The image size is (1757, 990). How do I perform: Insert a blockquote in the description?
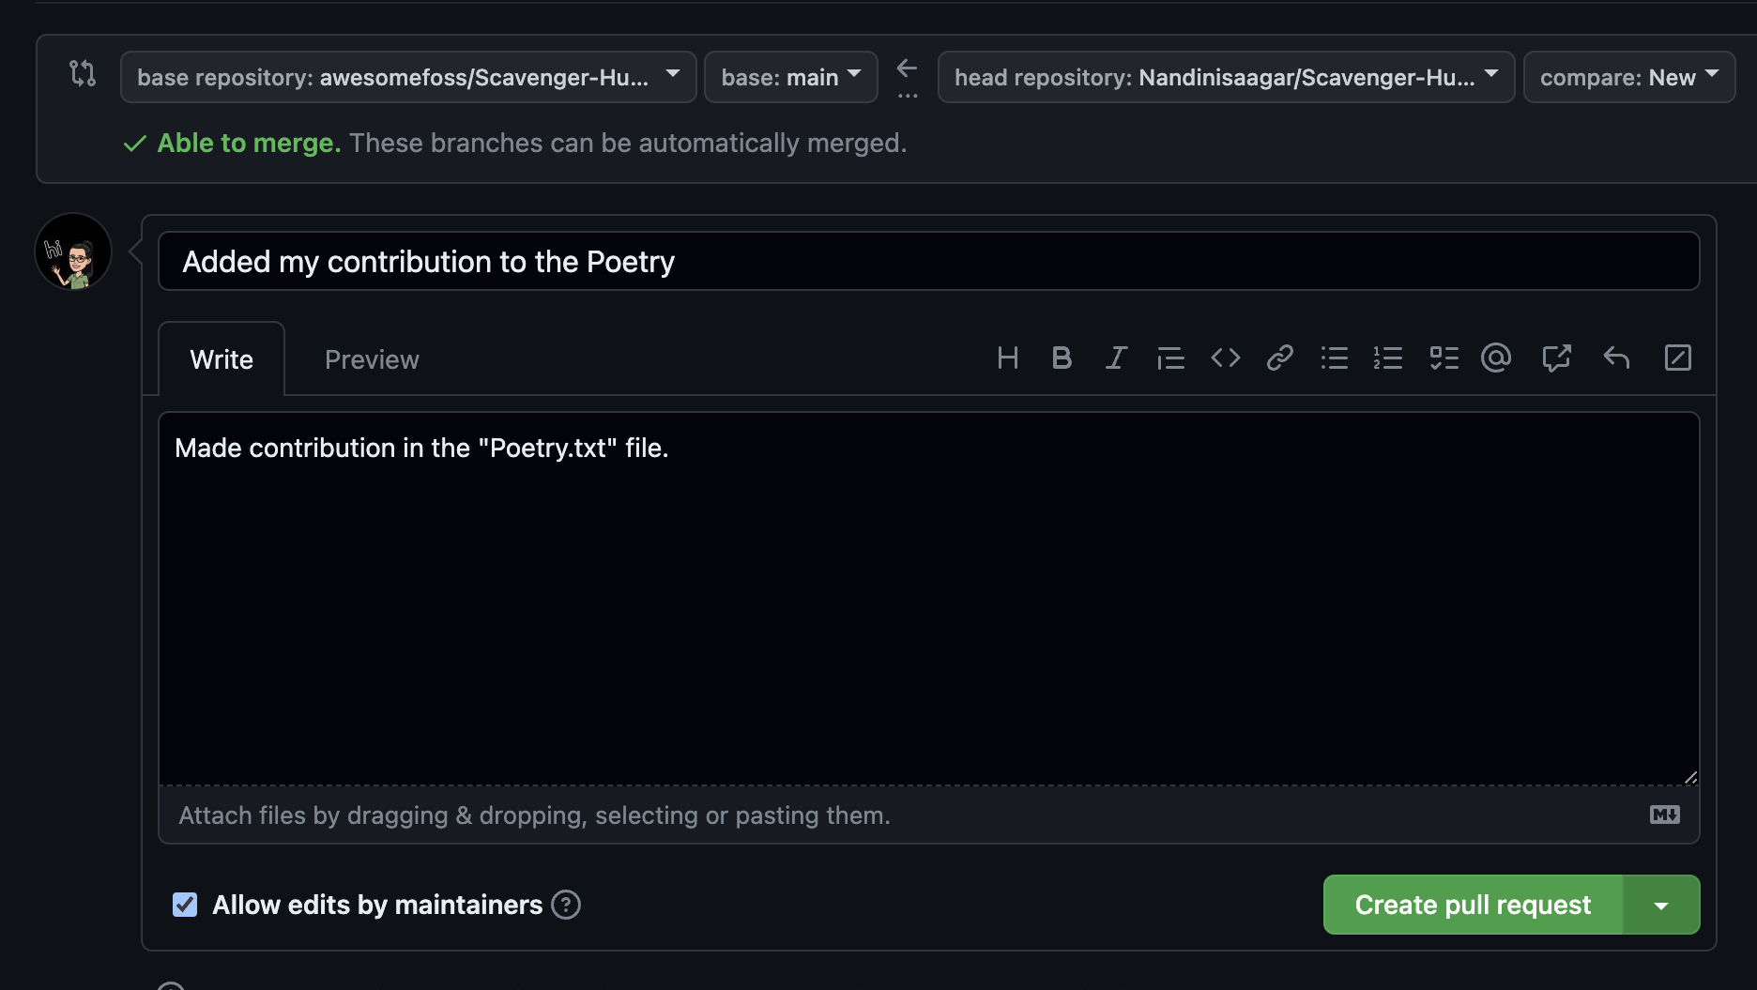pos(1170,358)
